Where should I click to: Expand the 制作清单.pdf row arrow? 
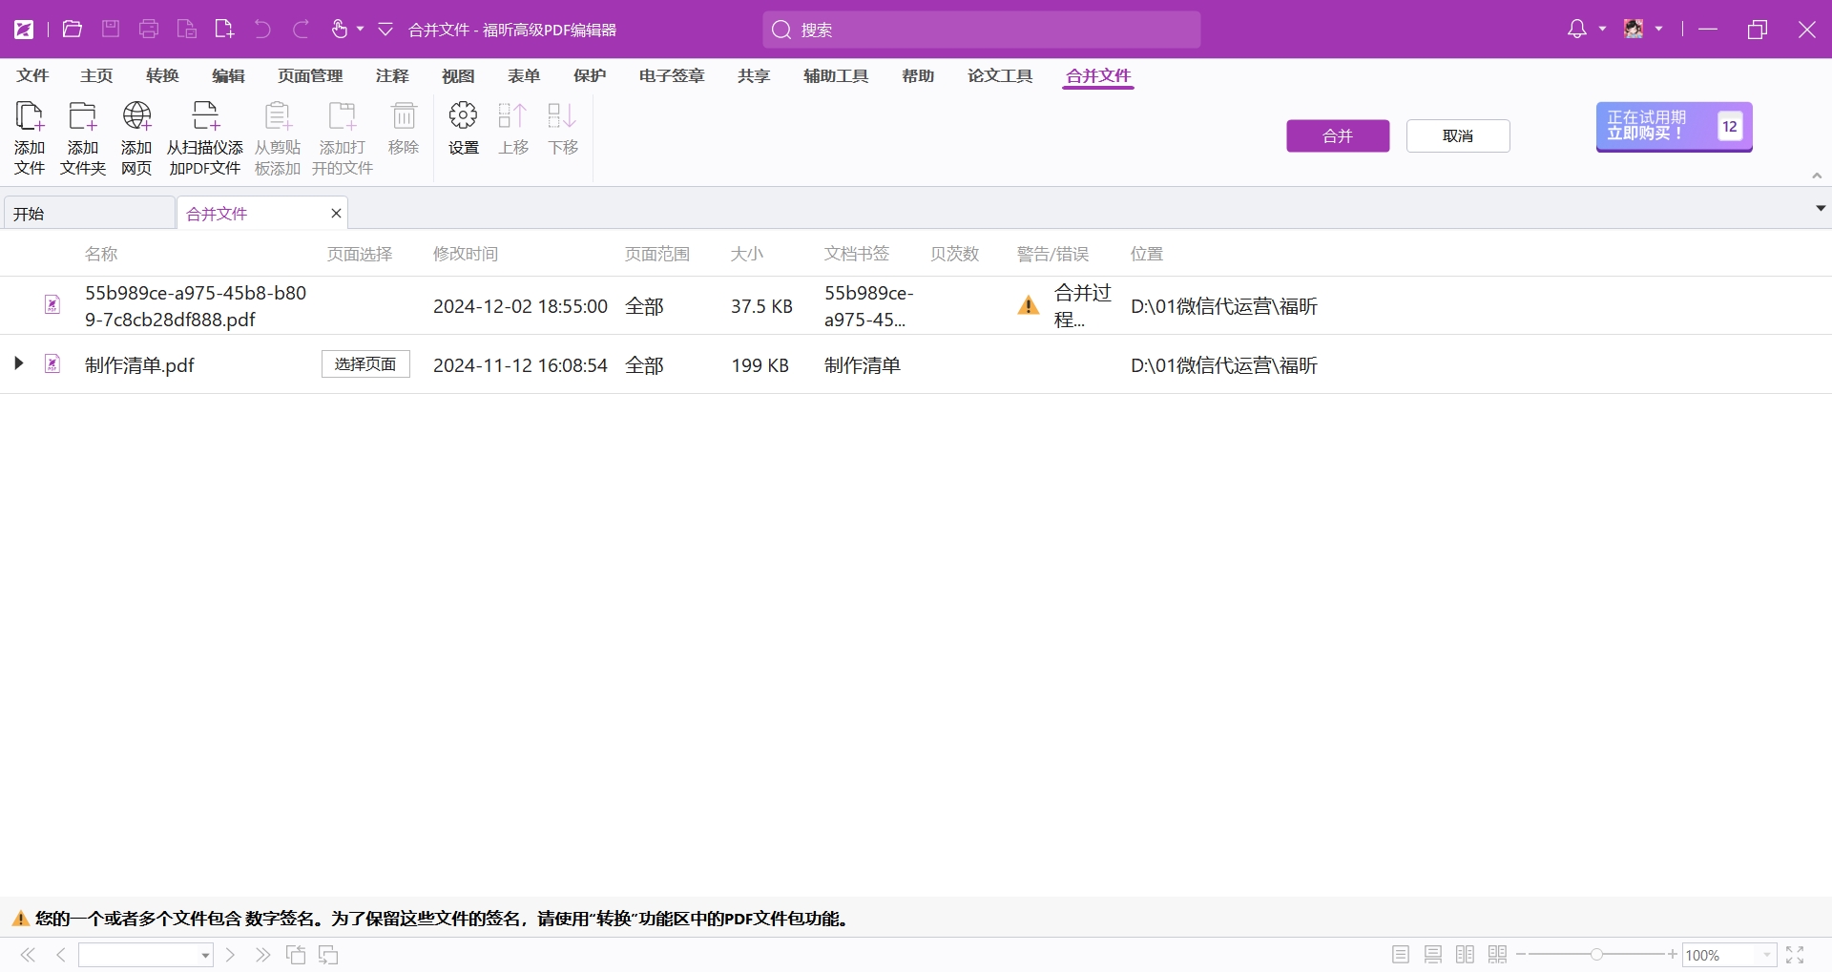point(18,363)
